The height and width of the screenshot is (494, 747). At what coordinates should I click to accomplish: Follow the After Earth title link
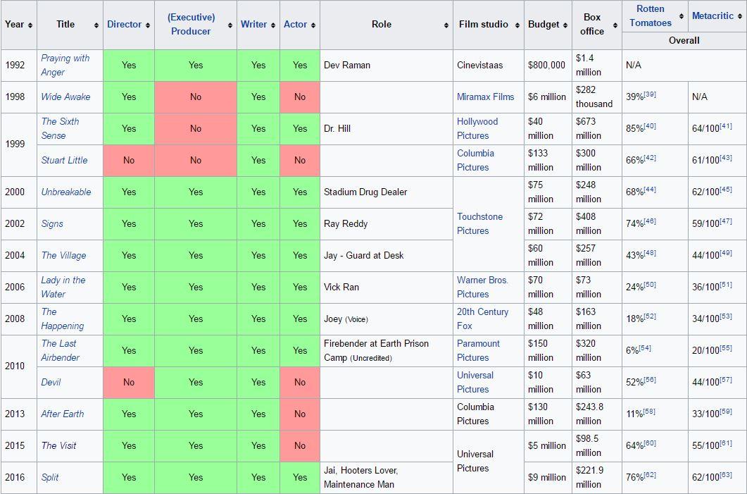click(x=63, y=414)
